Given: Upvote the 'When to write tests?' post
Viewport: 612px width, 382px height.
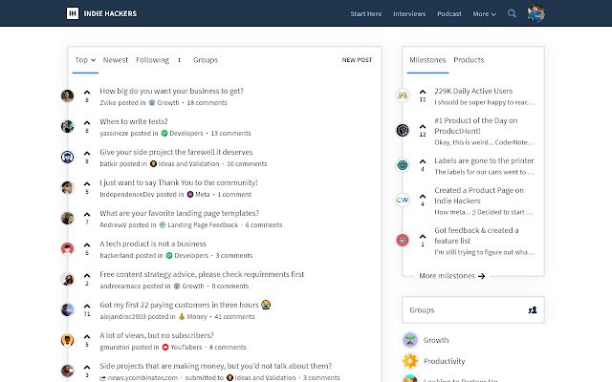Looking at the screenshot, I should 87,123.
